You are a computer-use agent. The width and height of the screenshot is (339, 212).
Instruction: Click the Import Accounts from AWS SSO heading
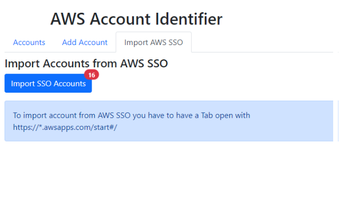(x=86, y=64)
